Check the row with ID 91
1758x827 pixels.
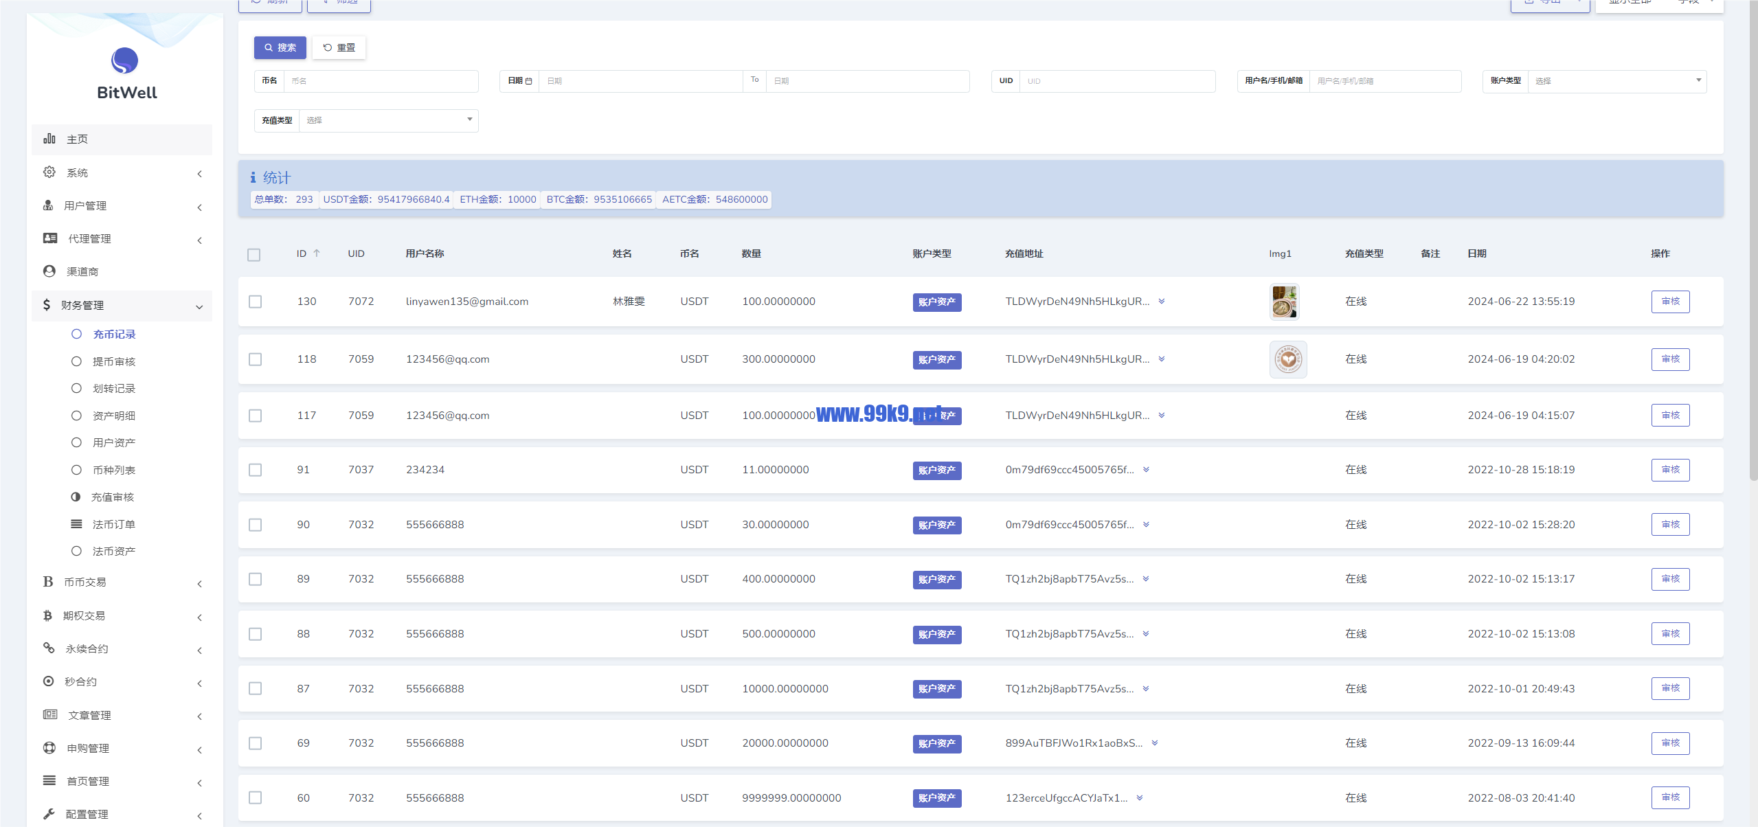pyautogui.click(x=256, y=470)
